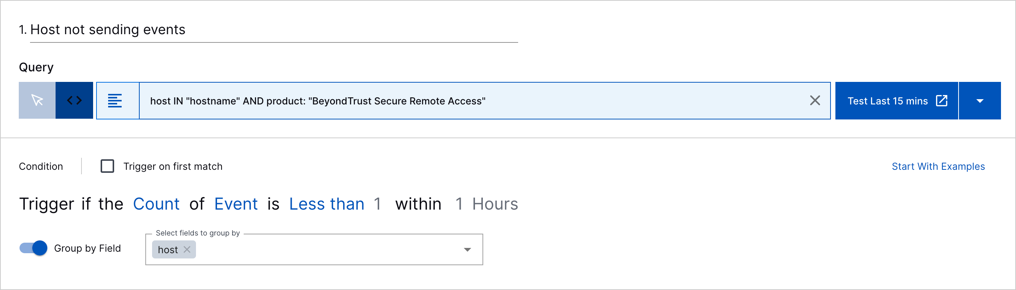Open external link icon on Test button
1016x290 pixels.
941,101
